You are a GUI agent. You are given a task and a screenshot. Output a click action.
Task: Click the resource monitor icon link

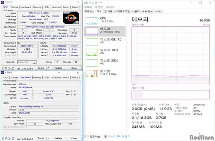(x=105, y=136)
